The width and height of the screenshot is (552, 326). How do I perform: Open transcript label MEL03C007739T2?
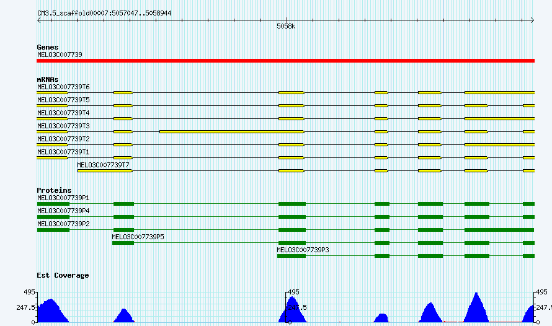click(63, 139)
